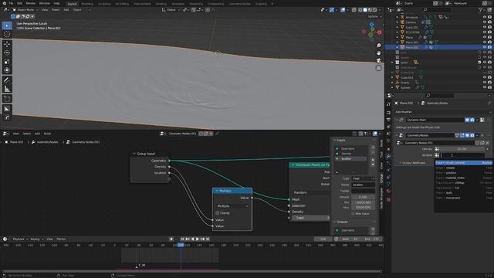Click the current frame marker in timeline
Viewport: 494px width, 278px height.
tap(181, 245)
